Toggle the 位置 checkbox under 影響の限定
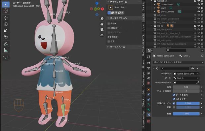205x131 pixels. 108,41
